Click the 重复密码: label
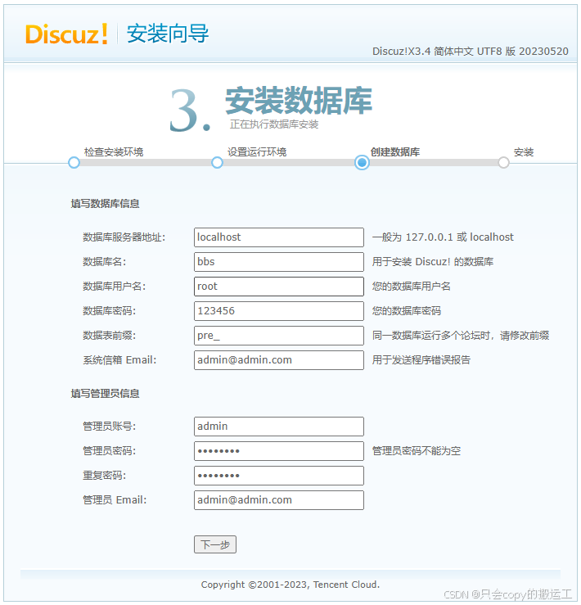The height and width of the screenshot is (605, 581). point(104,476)
